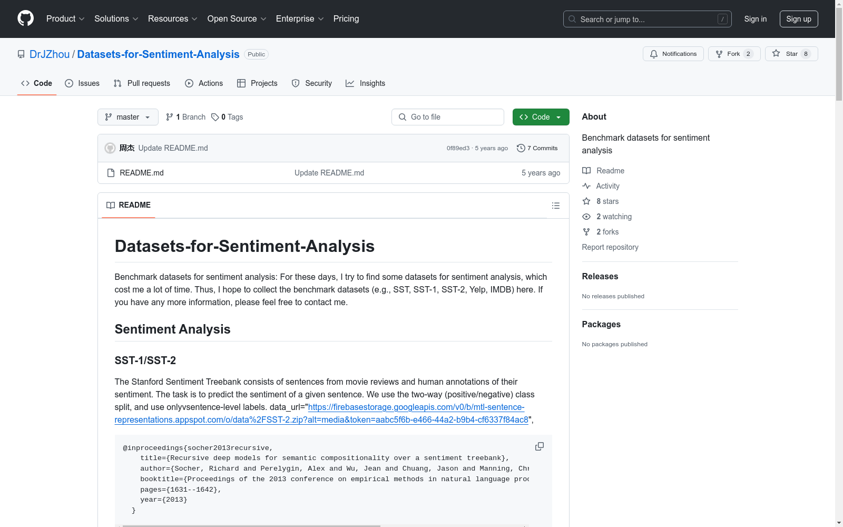View the 1 Branch list
Image resolution: width=843 pixels, height=527 pixels.
pyautogui.click(x=185, y=117)
